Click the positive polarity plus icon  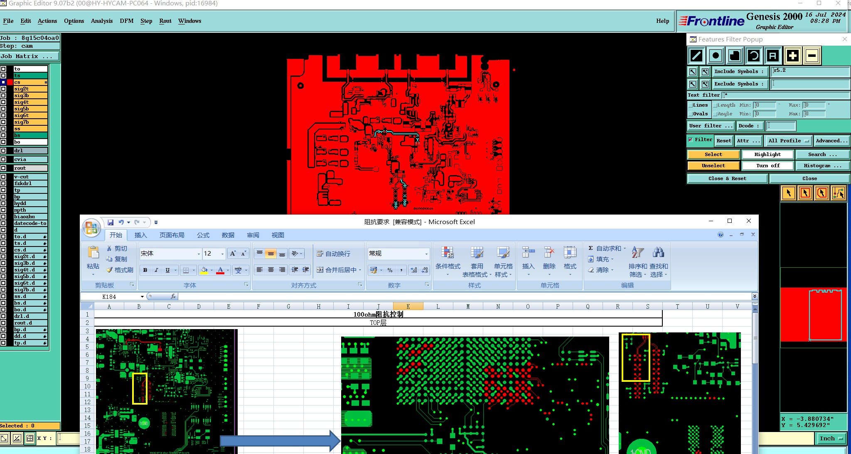tap(792, 56)
